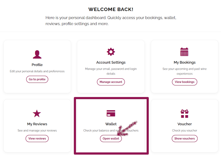The image size is (221, 155).
Task: Click the Wallet heading text
Action: pos(111,124)
